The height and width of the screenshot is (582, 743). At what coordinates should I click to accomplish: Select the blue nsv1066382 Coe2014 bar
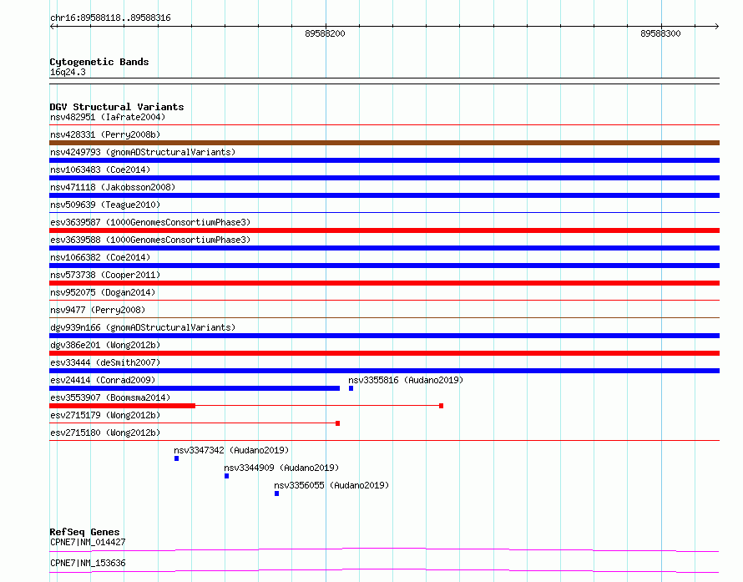pyautogui.click(x=384, y=266)
